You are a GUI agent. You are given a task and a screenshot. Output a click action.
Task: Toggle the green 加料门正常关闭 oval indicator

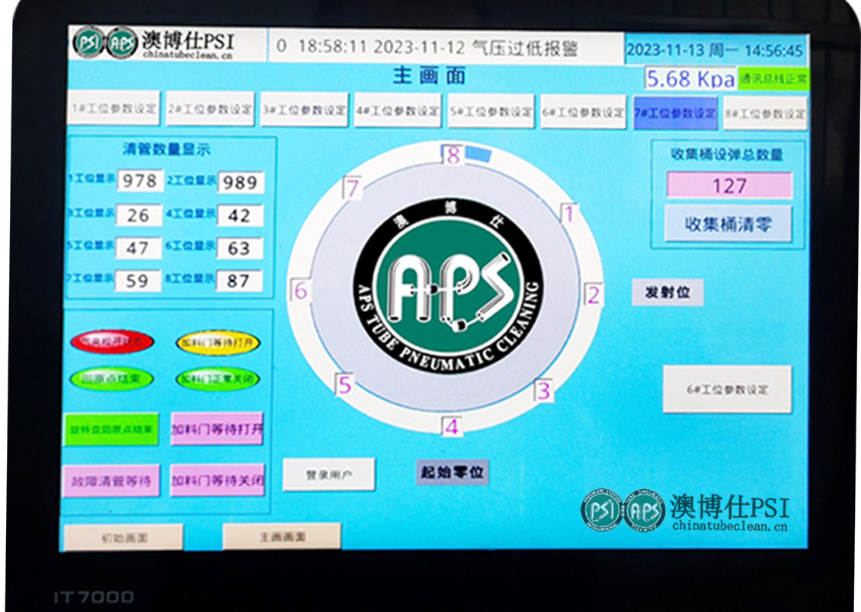pyautogui.click(x=217, y=378)
